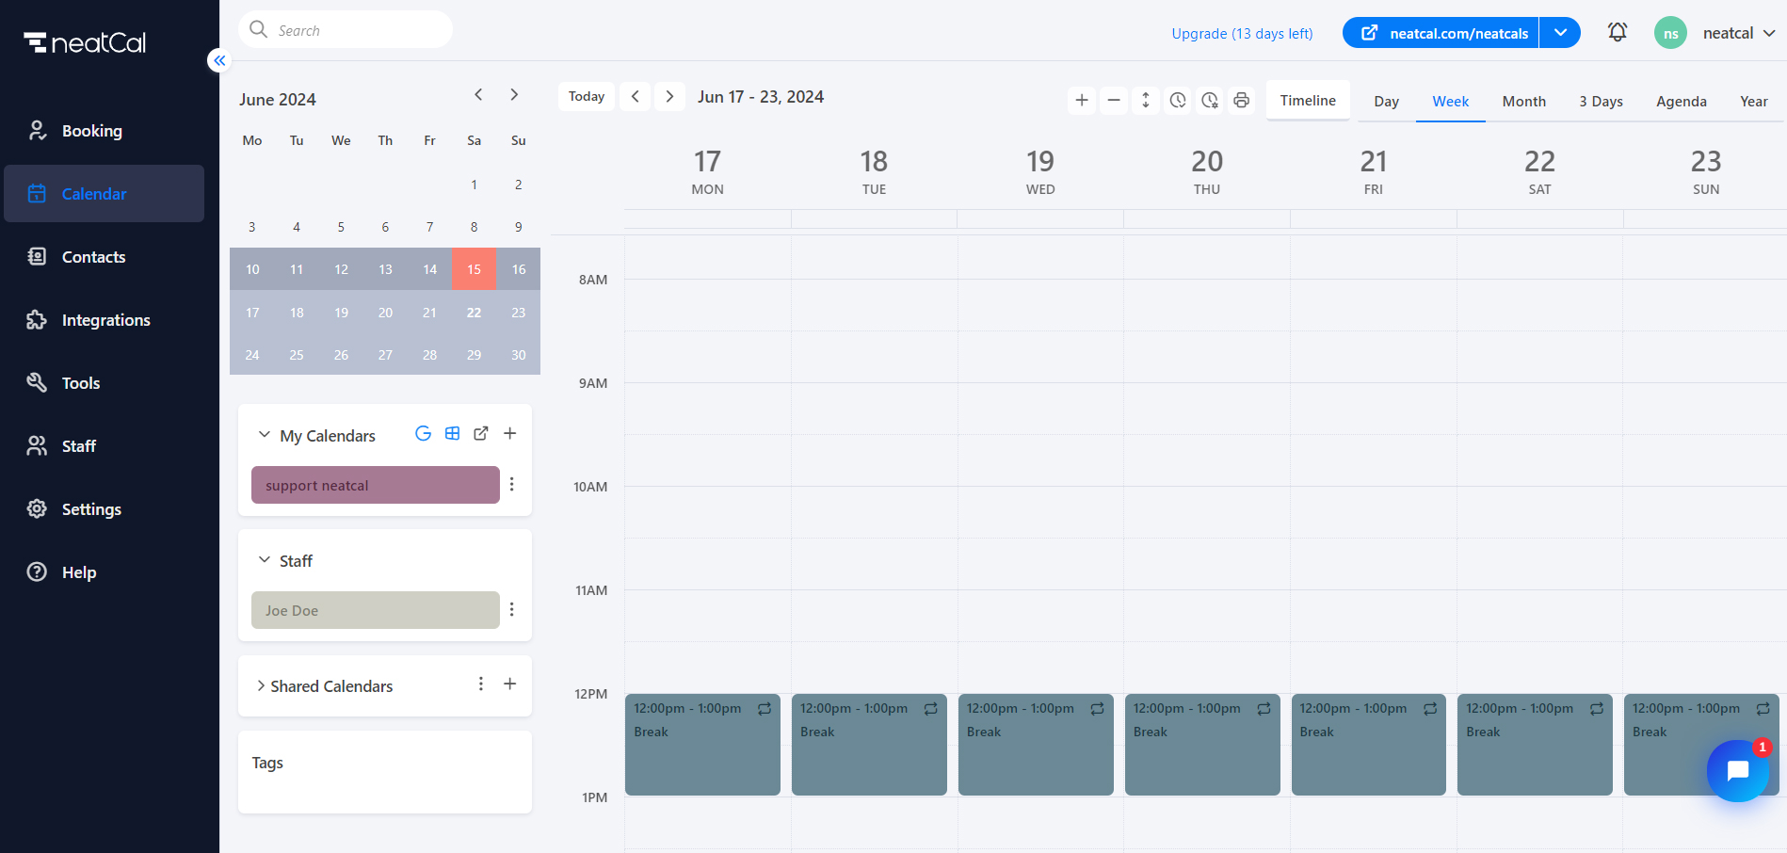Open notifications bell
Image resolution: width=1787 pixels, height=853 pixels.
click(1618, 32)
